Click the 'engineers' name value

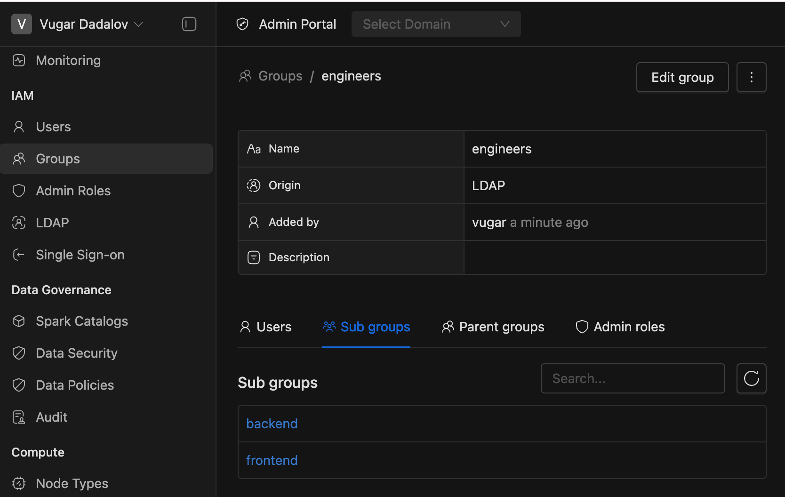[502, 149]
